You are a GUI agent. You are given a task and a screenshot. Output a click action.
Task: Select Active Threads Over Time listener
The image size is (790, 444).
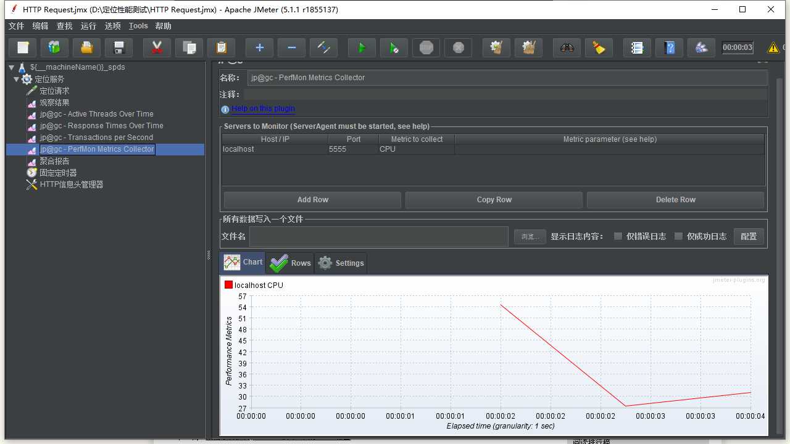pos(96,114)
